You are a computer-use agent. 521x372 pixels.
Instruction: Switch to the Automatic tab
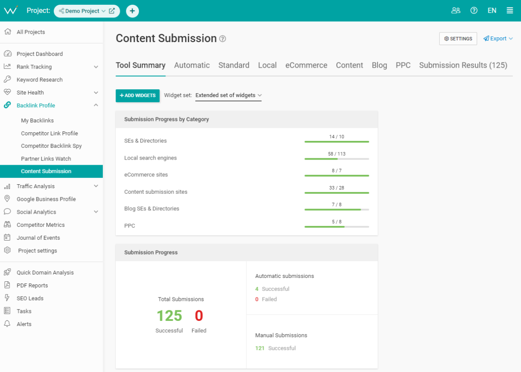(x=192, y=65)
